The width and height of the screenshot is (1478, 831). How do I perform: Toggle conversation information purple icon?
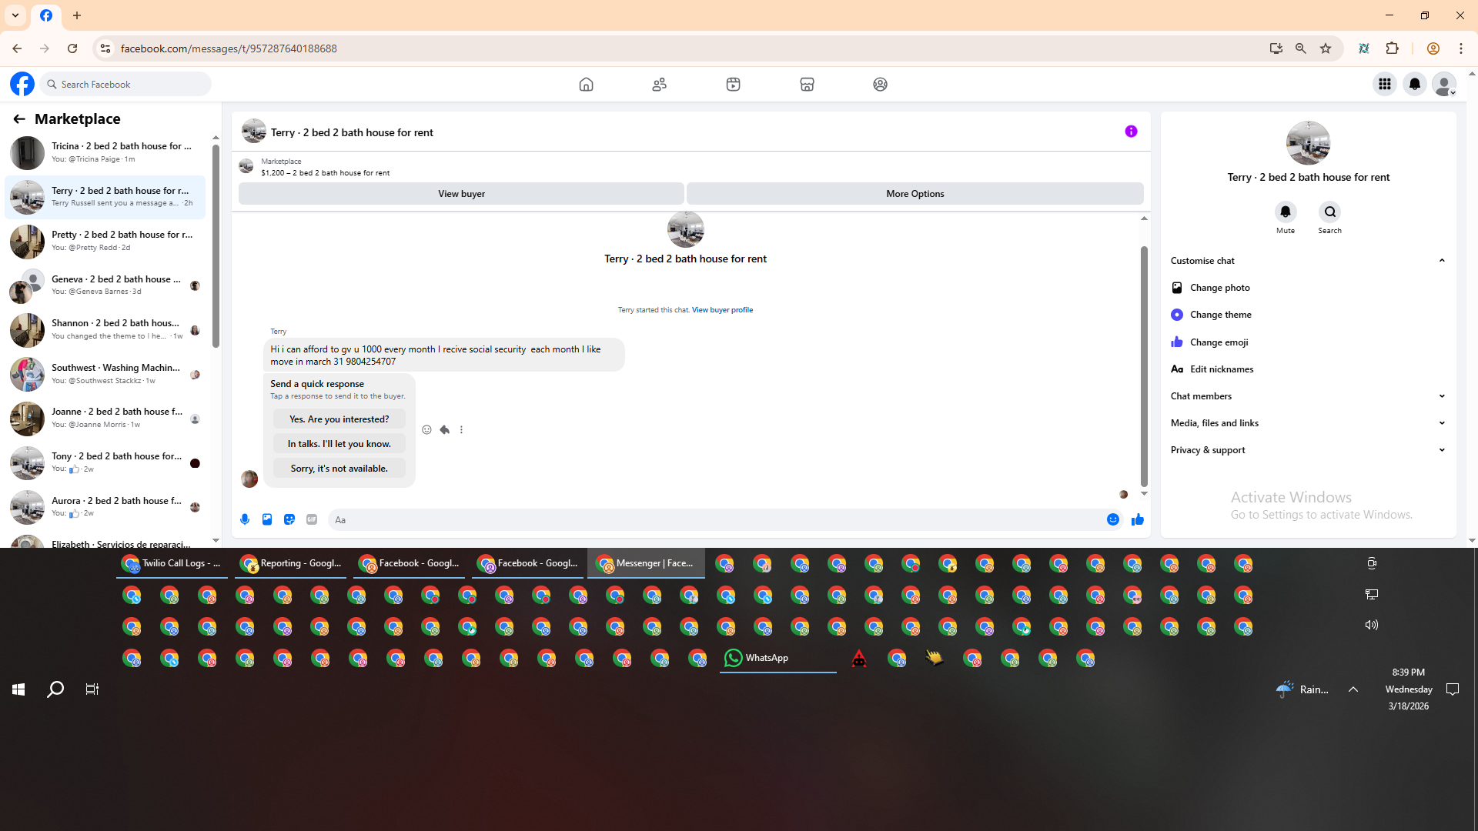tap(1131, 132)
